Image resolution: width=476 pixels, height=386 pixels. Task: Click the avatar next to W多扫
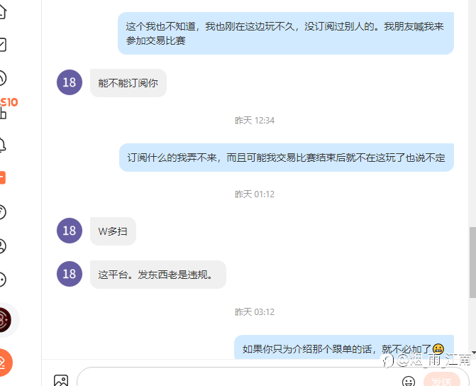[70, 231]
